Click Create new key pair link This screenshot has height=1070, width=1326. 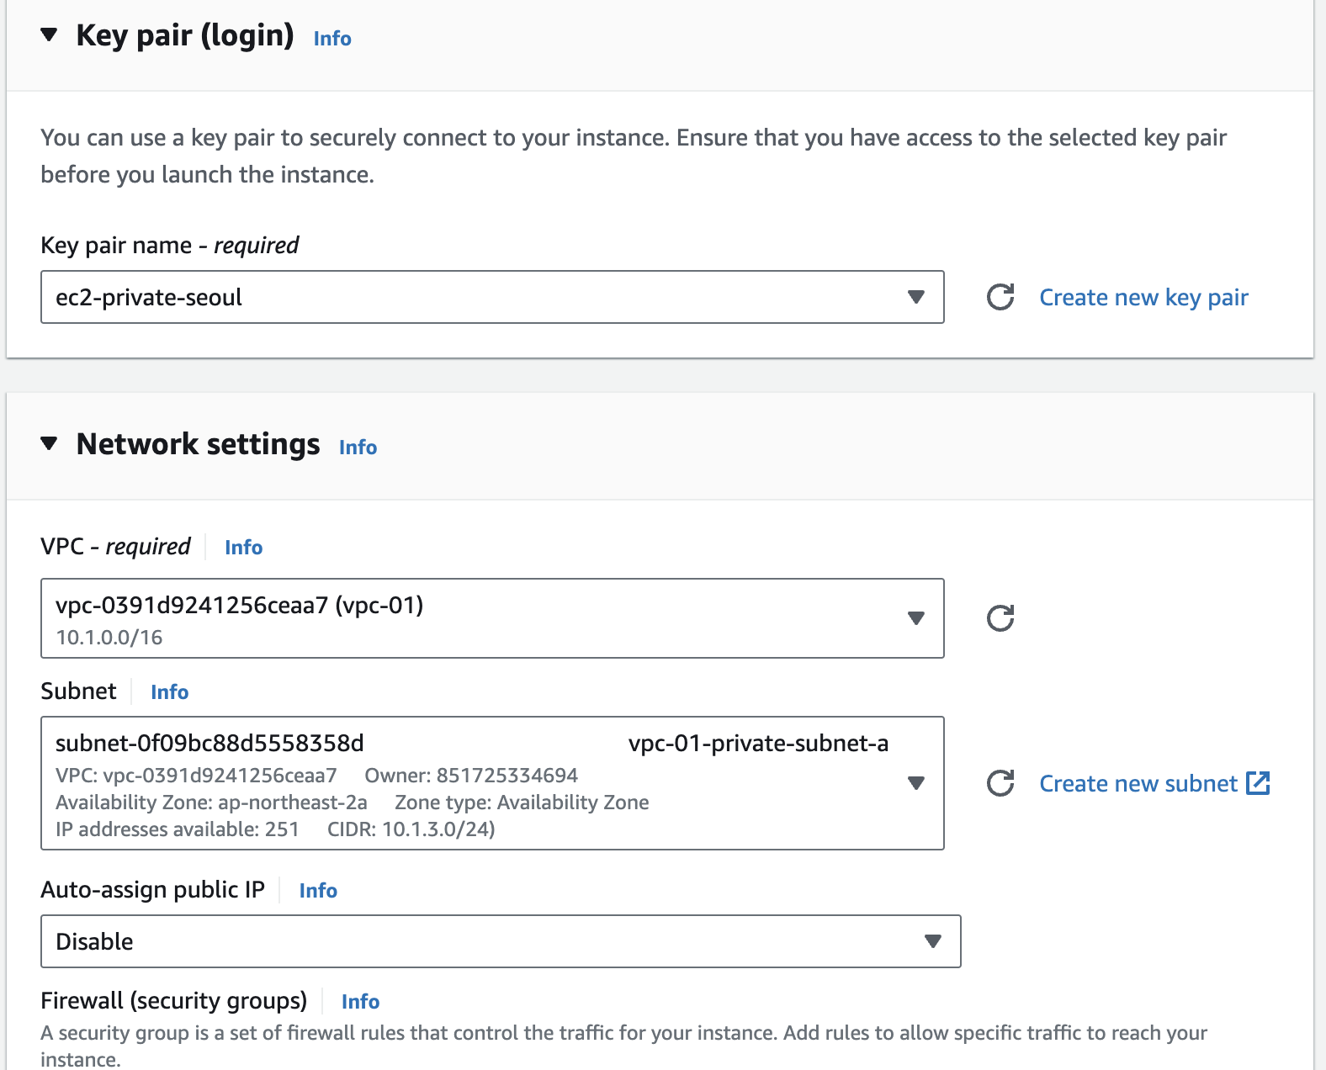tap(1143, 298)
